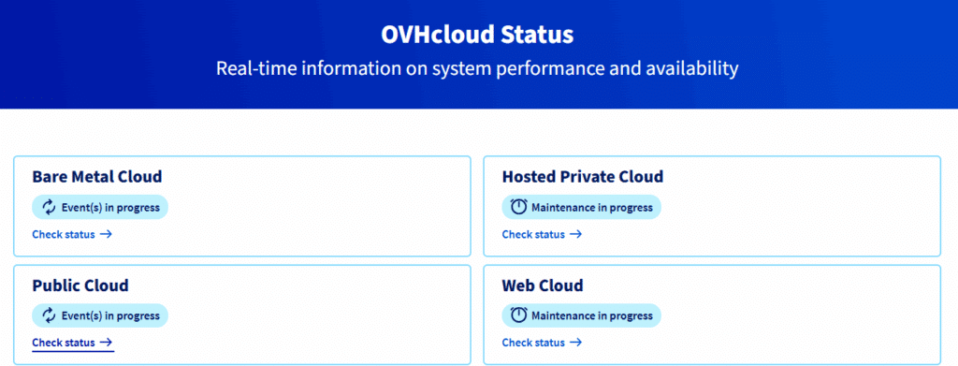Click Web Cloud maintenance in progress badge
The height and width of the screenshot is (366, 958).
(582, 315)
